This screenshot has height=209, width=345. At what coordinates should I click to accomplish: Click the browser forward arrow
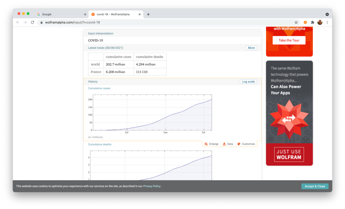25,22
